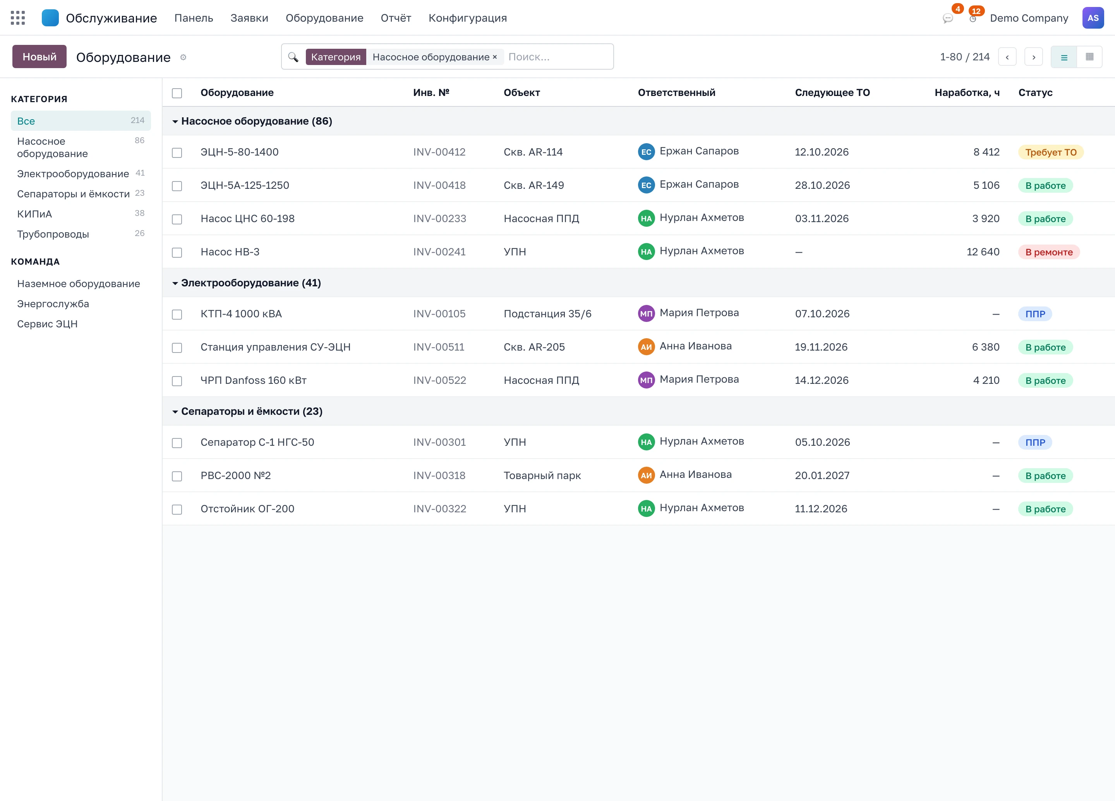The image size is (1115, 801).
Task: Select Все in the category sidebar
Action: (81, 121)
